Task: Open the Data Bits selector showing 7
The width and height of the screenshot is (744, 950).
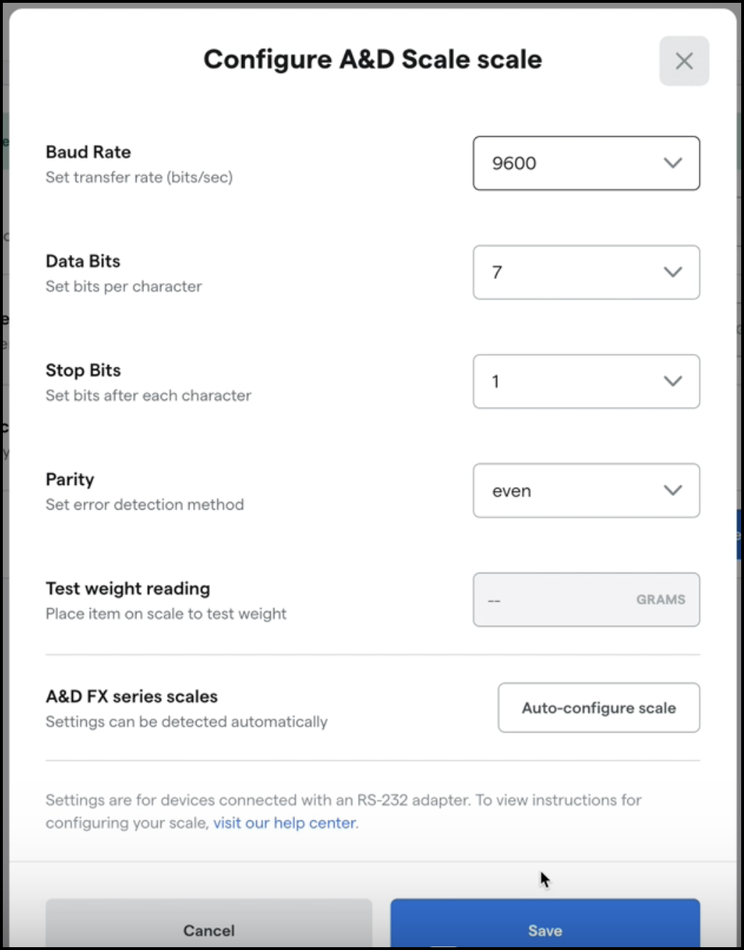Action: click(x=586, y=273)
